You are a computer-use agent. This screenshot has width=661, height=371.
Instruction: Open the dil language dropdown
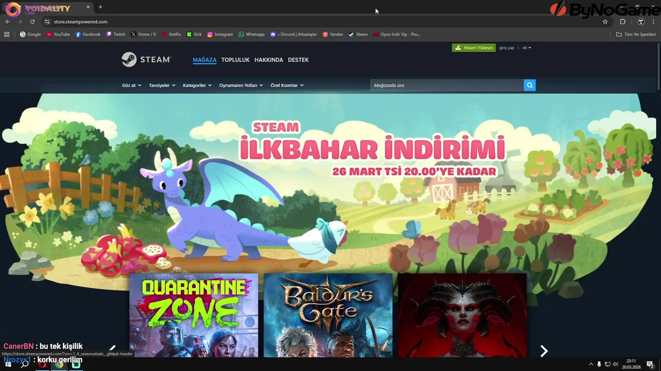[x=527, y=48]
